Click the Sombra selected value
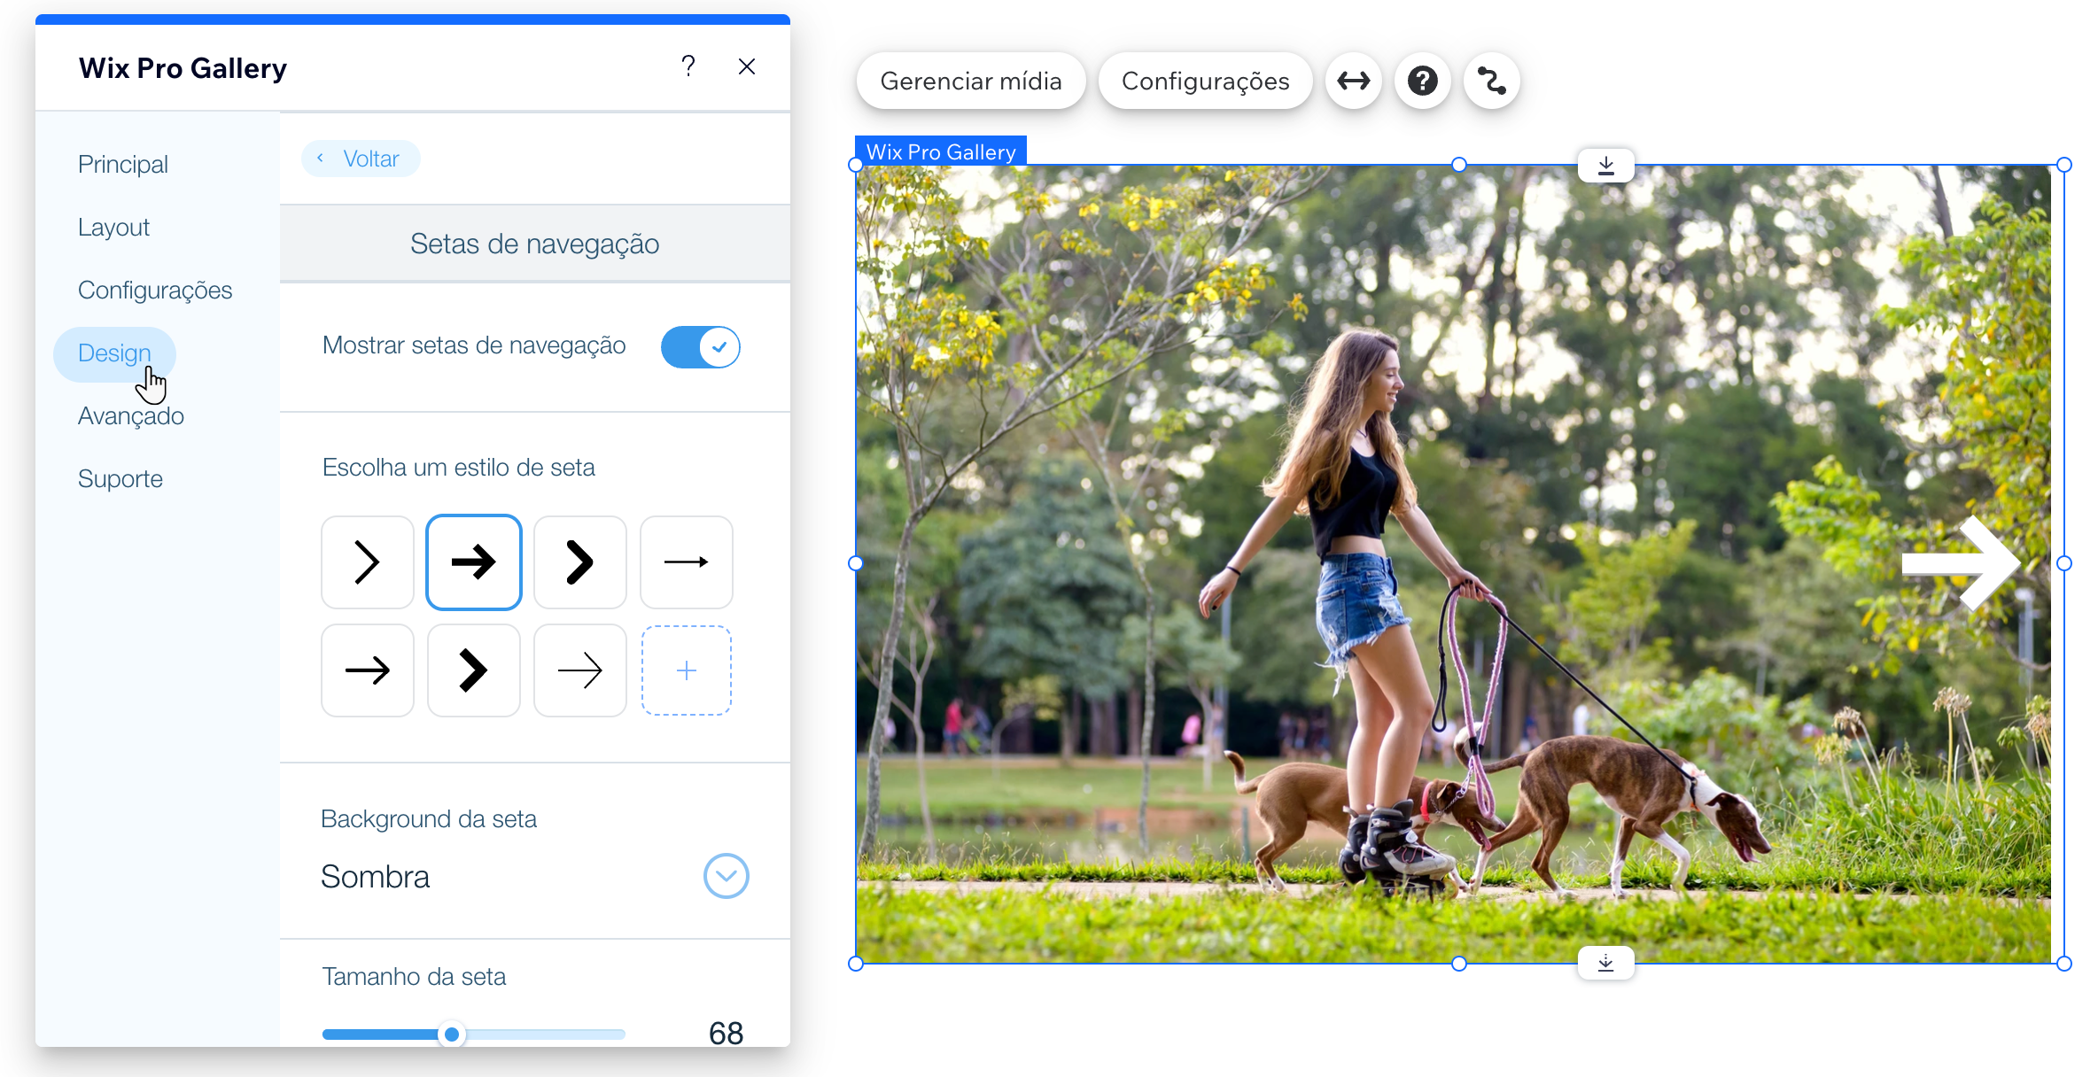Screen dimensions: 2098x1077 pos(375,877)
